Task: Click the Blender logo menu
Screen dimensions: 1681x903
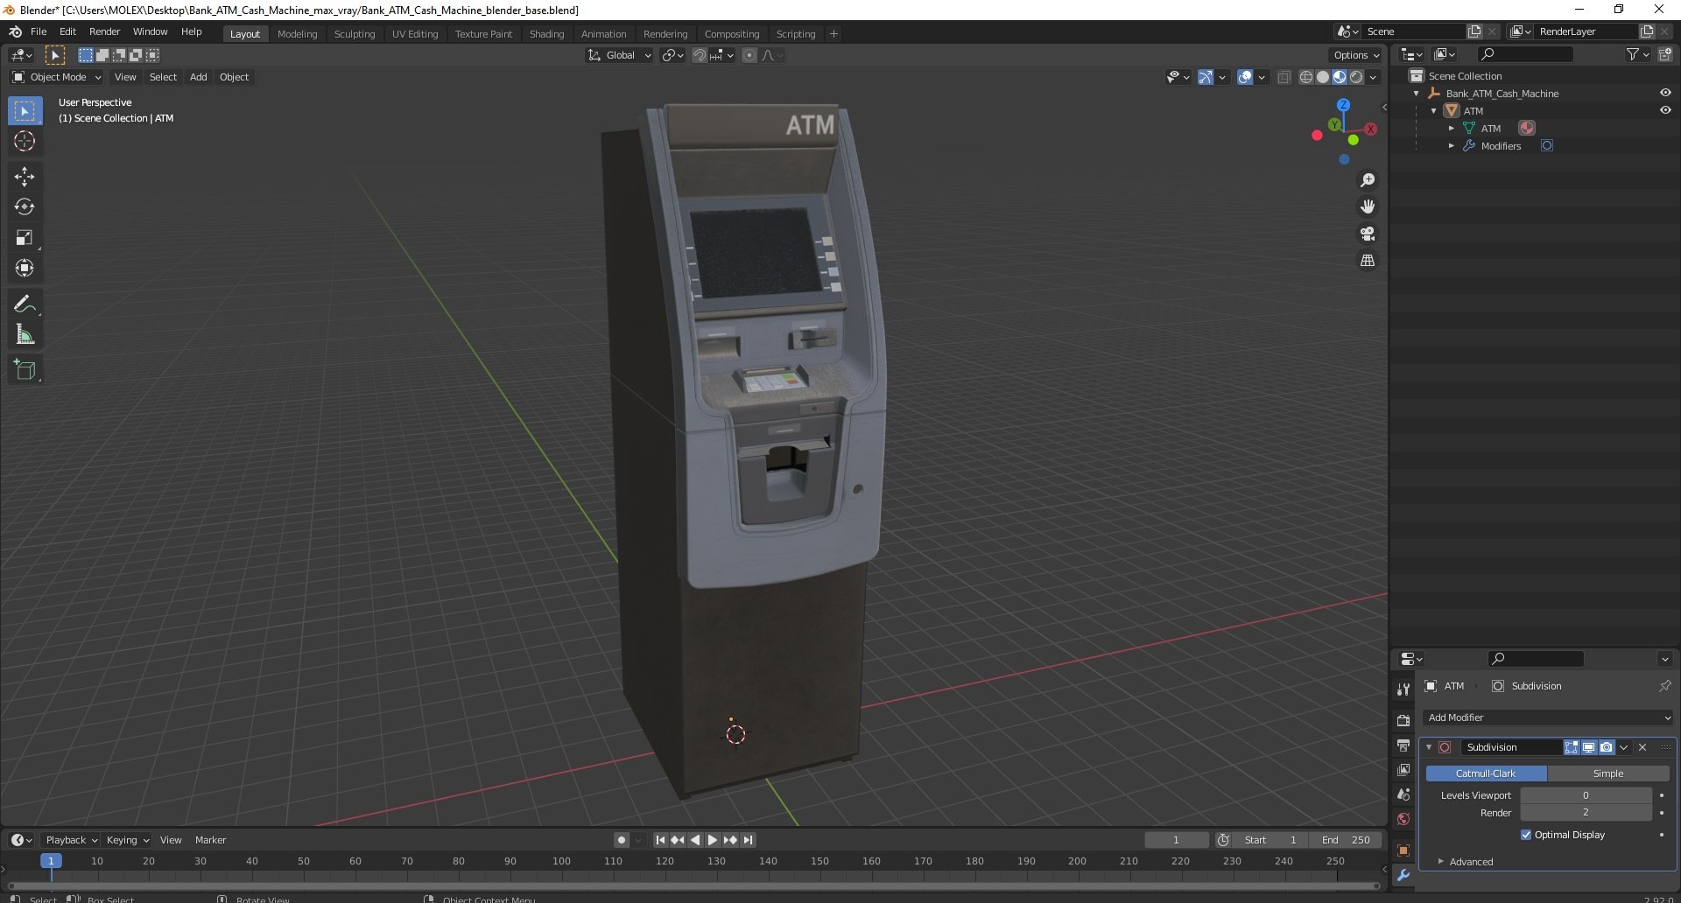Action: 15,31
